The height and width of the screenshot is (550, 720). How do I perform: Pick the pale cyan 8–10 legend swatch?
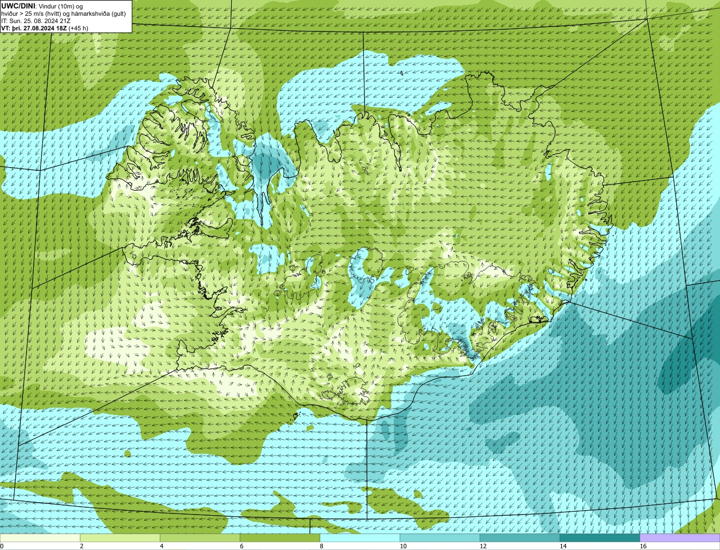(x=360, y=538)
